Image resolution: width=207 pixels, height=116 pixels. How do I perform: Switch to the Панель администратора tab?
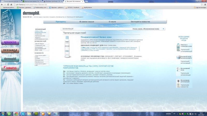11,1
